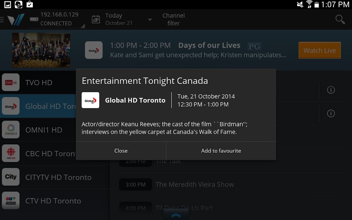352x220 pixels.
Task: Tap the TVO HD channel logo
Action: coord(11,82)
